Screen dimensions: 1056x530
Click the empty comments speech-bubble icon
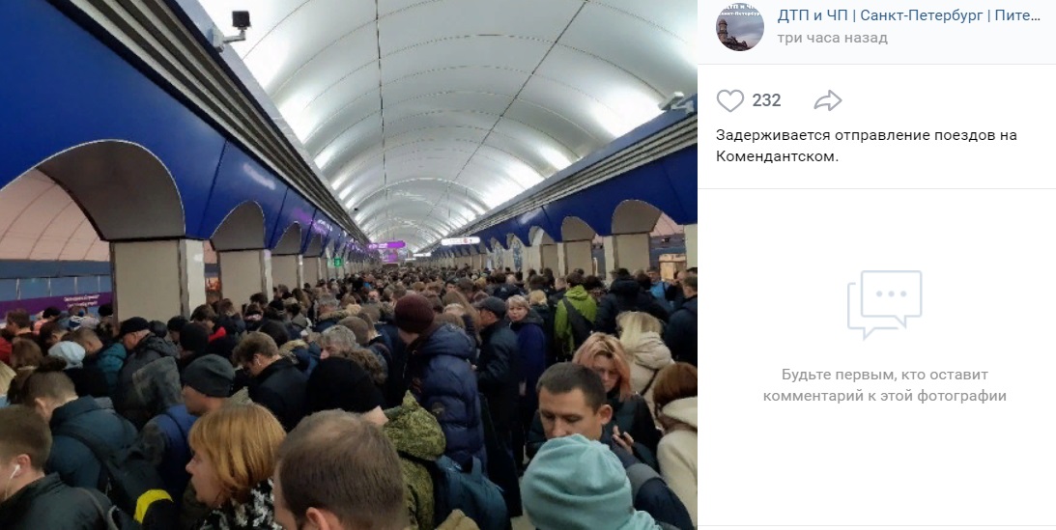coord(884,304)
